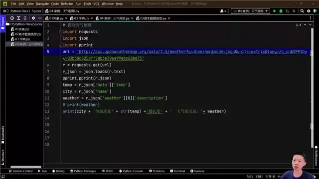Open the Navigate menu

[42, 3]
